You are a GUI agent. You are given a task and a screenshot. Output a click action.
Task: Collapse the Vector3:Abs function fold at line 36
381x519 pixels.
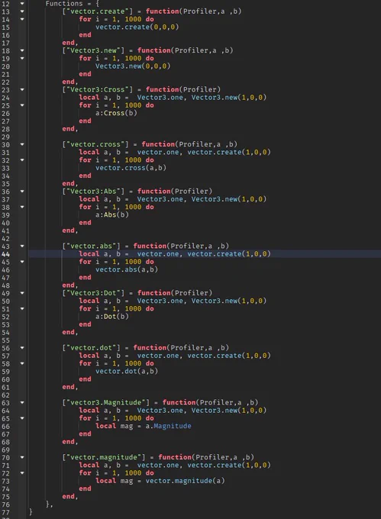click(22, 192)
